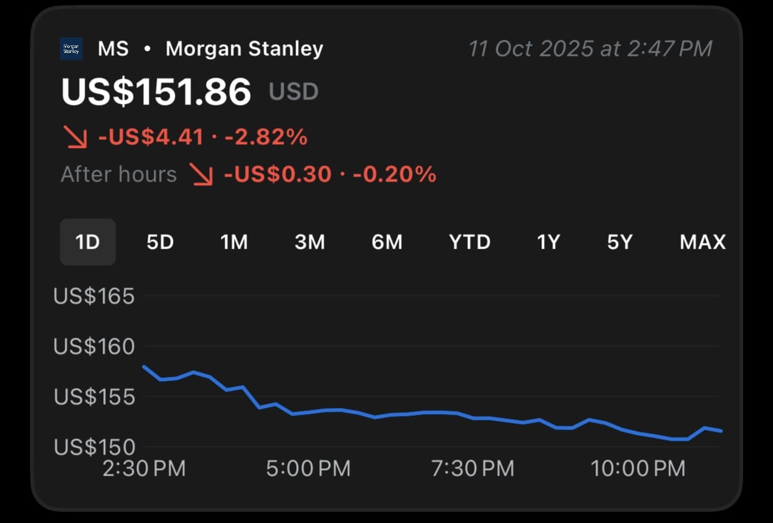This screenshot has width=773, height=523.
Task: Click the red down arrow beside -US$4.41
Action: tap(76, 137)
